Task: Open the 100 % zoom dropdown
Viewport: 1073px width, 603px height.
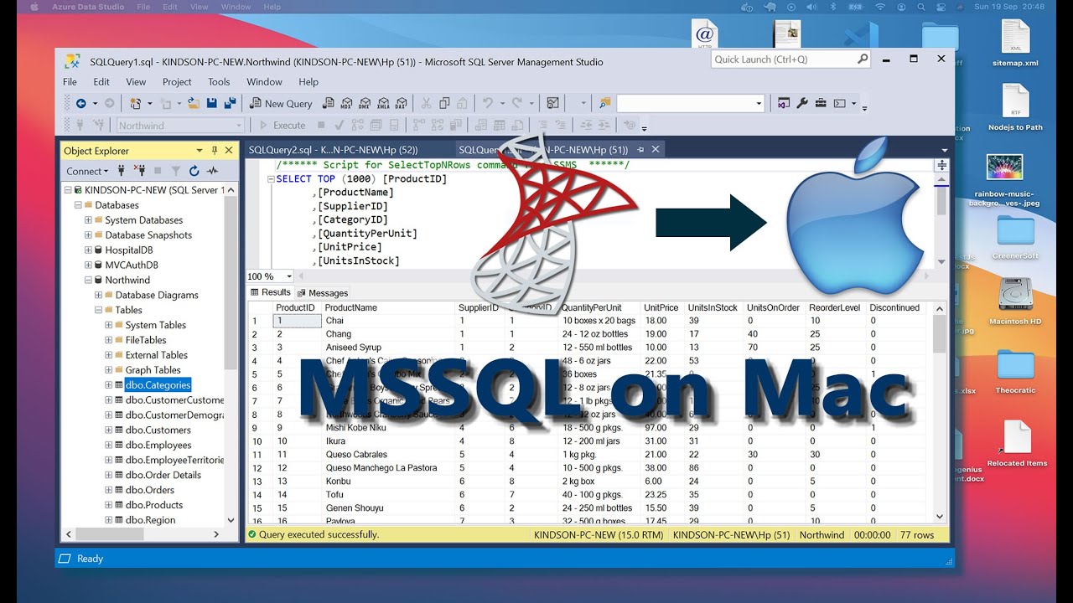Action: (x=289, y=276)
